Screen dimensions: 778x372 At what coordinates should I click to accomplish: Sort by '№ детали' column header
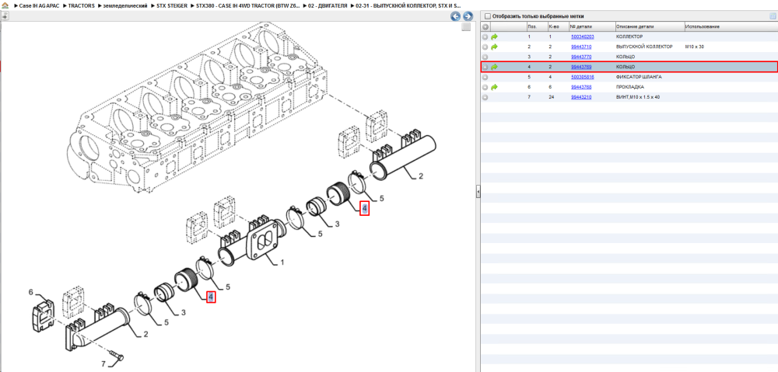click(591, 26)
